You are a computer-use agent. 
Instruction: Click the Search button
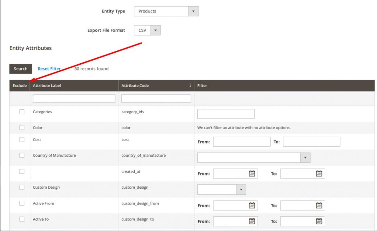click(x=20, y=69)
